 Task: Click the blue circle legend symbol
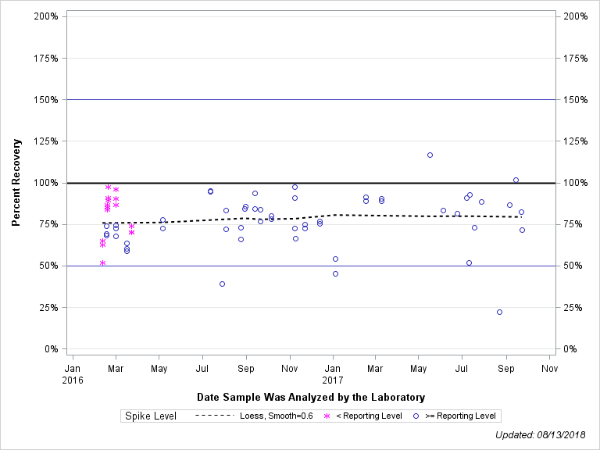[x=416, y=416]
